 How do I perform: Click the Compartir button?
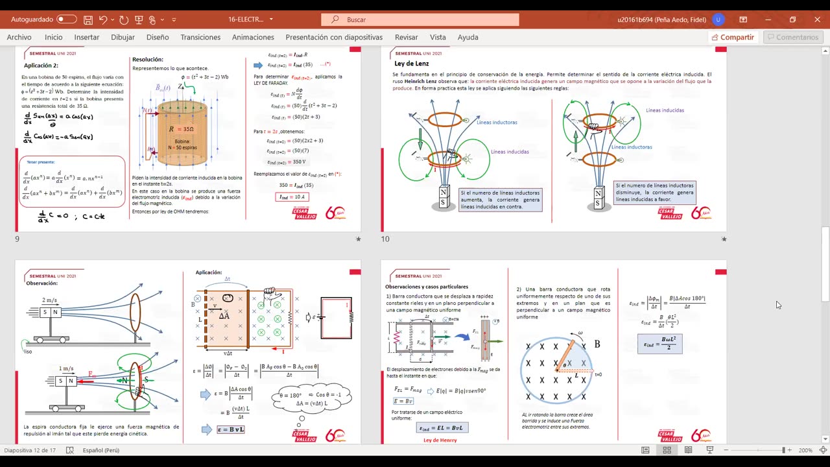click(x=732, y=37)
